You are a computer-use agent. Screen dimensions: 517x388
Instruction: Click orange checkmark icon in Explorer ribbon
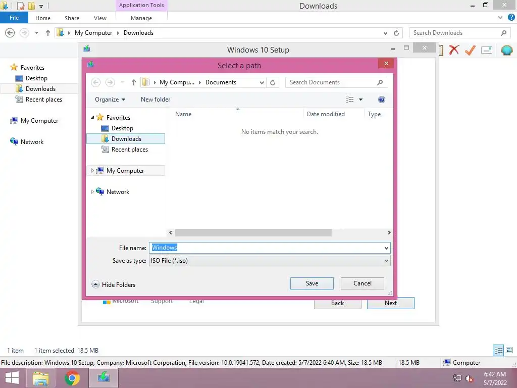pos(470,50)
